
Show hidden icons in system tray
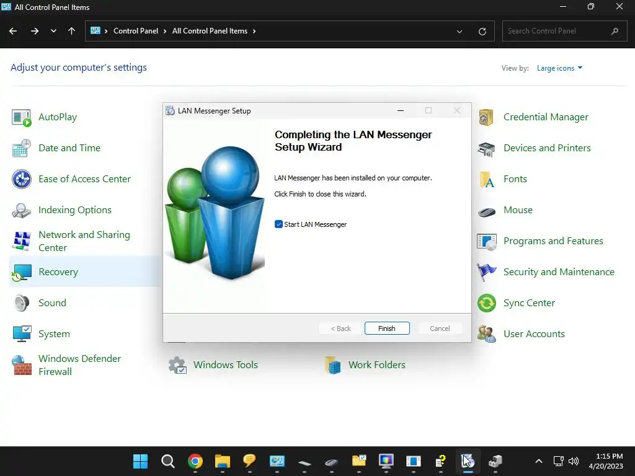pyautogui.click(x=539, y=461)
